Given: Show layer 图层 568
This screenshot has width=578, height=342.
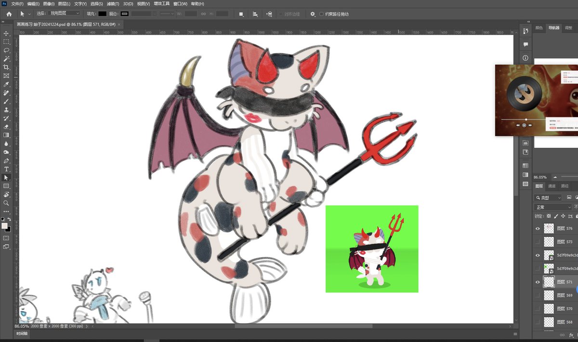Looking at the screenshot, I should click(538, 322).
